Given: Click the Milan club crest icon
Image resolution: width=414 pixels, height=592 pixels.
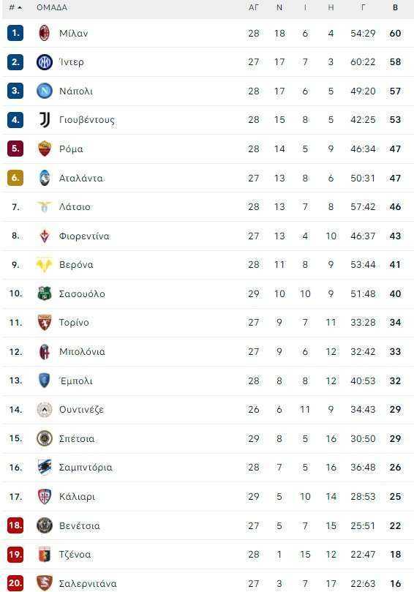Looking at the screenshot, I should 45,33.
